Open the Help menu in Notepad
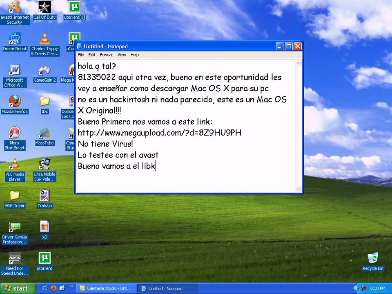Viewport: 392px width, 294px height. [x=134, y=55]
